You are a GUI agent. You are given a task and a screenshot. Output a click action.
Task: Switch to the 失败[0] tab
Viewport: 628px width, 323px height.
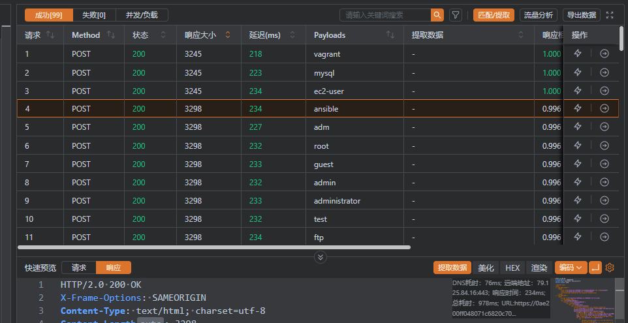[94, 15]
